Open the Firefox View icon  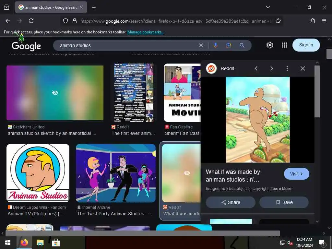tap(6, 7)
